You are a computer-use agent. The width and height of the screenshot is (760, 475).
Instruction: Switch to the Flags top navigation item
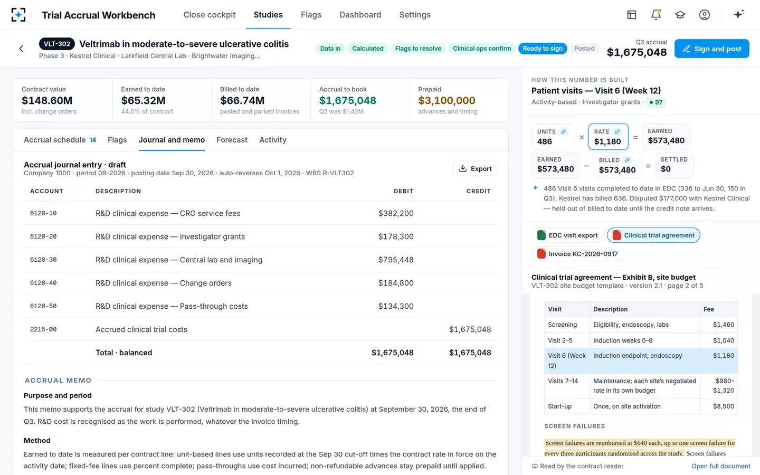pos(311,15)
